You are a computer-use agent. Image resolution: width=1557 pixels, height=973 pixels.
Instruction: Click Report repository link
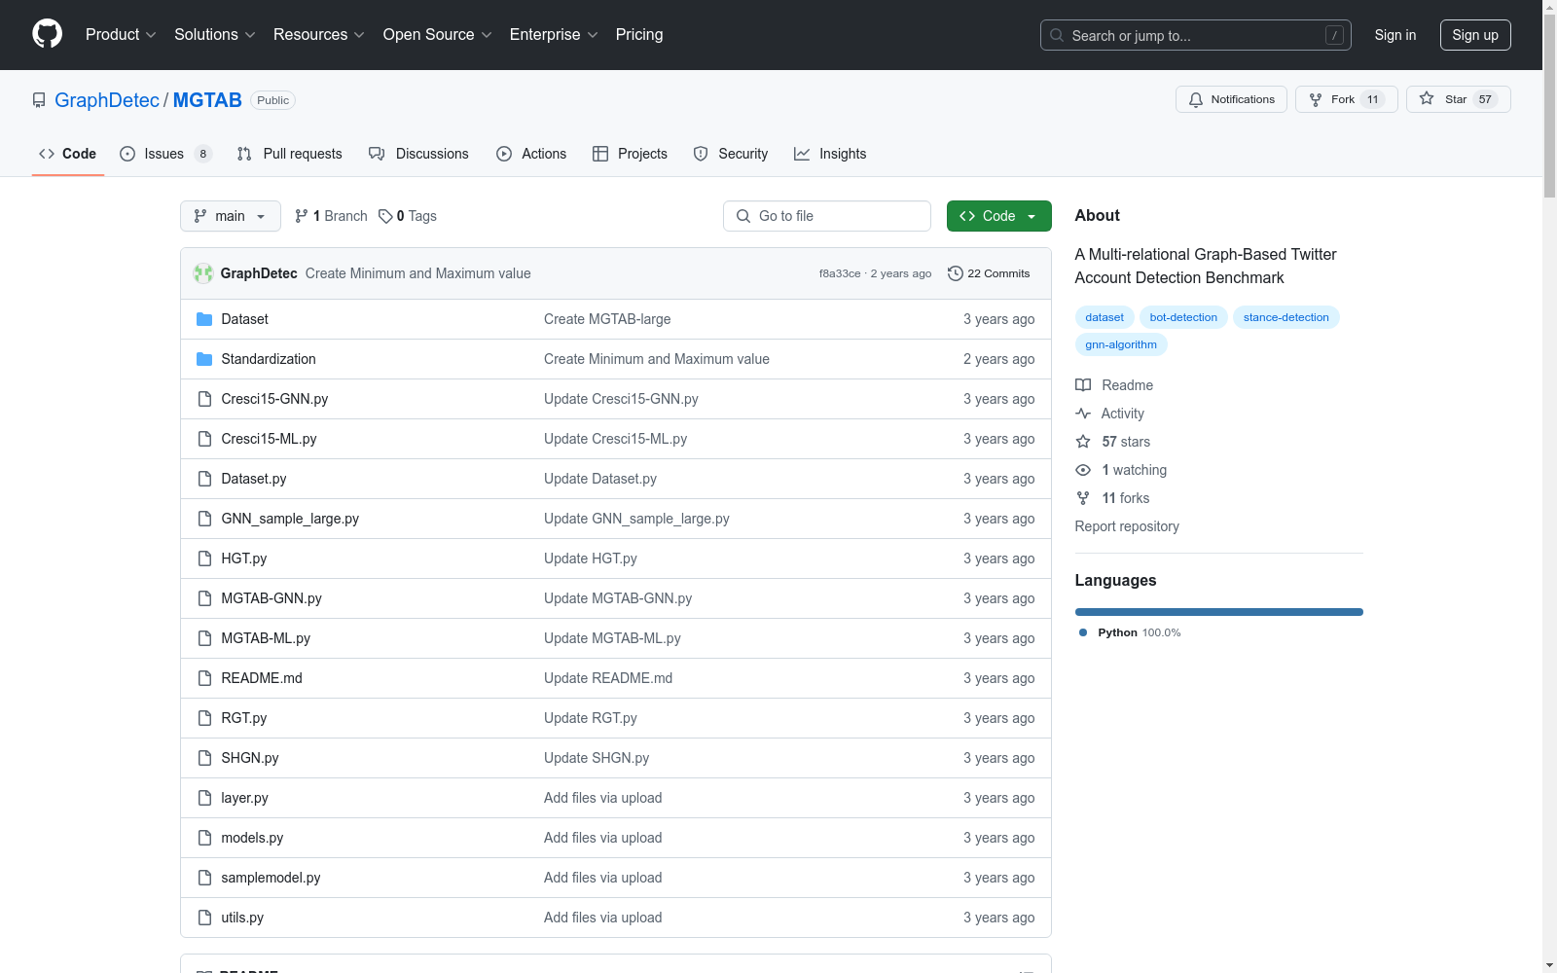click(x=1127, y=526)
